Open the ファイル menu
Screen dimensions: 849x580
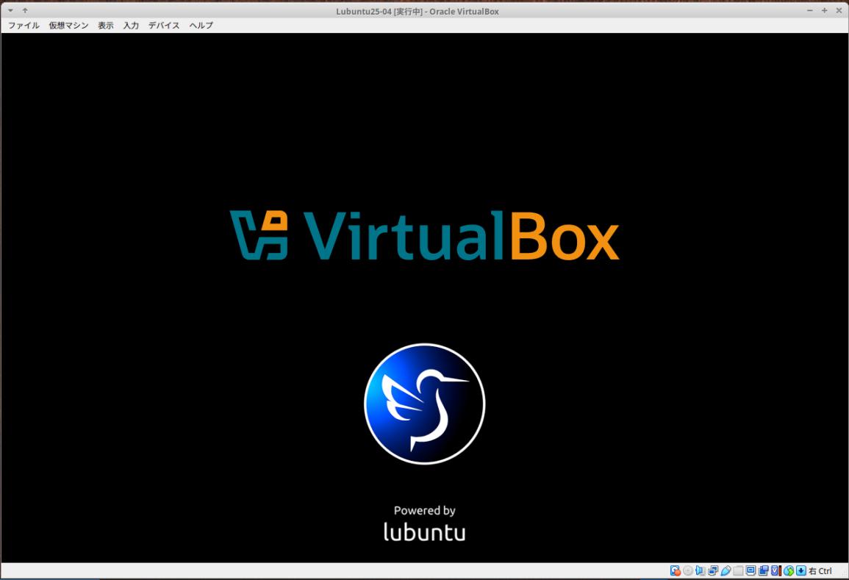pyautogui.click(x=24, y=26)
